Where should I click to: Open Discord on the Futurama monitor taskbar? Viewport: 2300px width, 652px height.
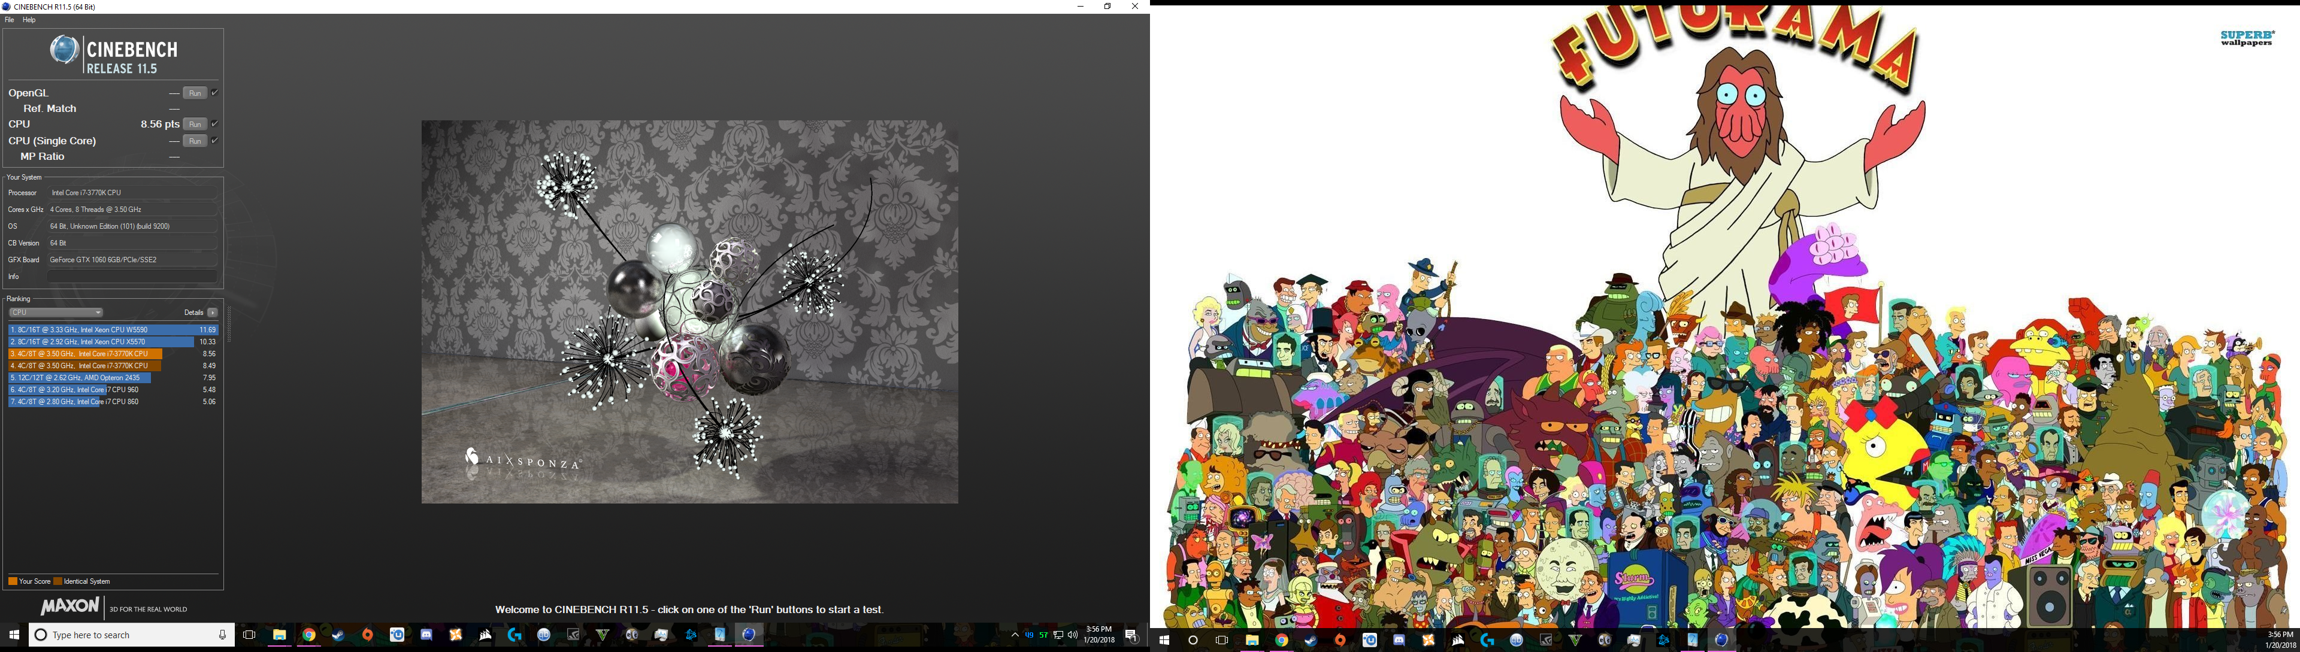click(x=1399, y=641)
